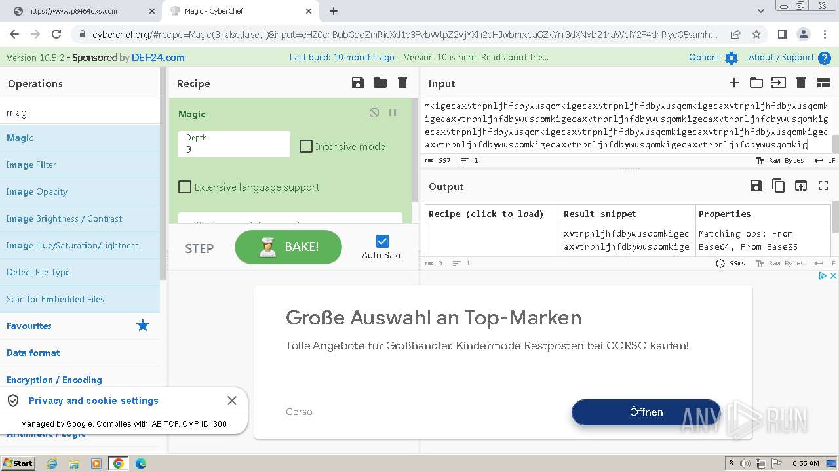Viewport: 839px width, 472px height.
Task: Expand Favourites category
Action: [29, 326]
